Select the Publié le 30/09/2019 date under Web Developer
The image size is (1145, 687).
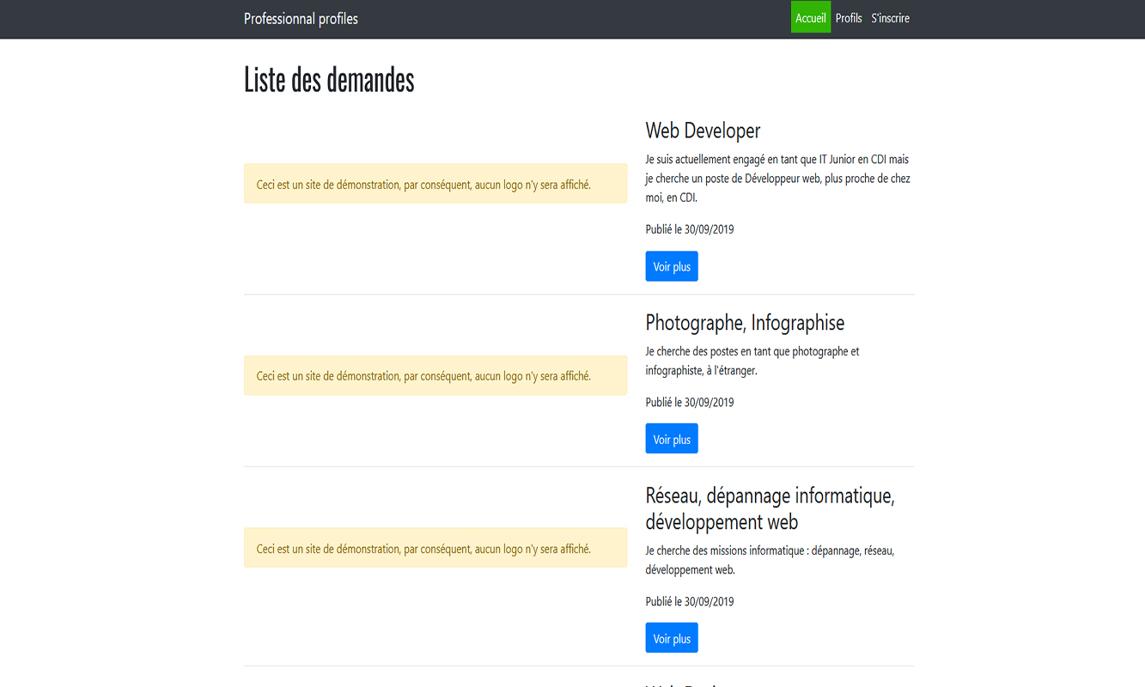tap(689, 228)
